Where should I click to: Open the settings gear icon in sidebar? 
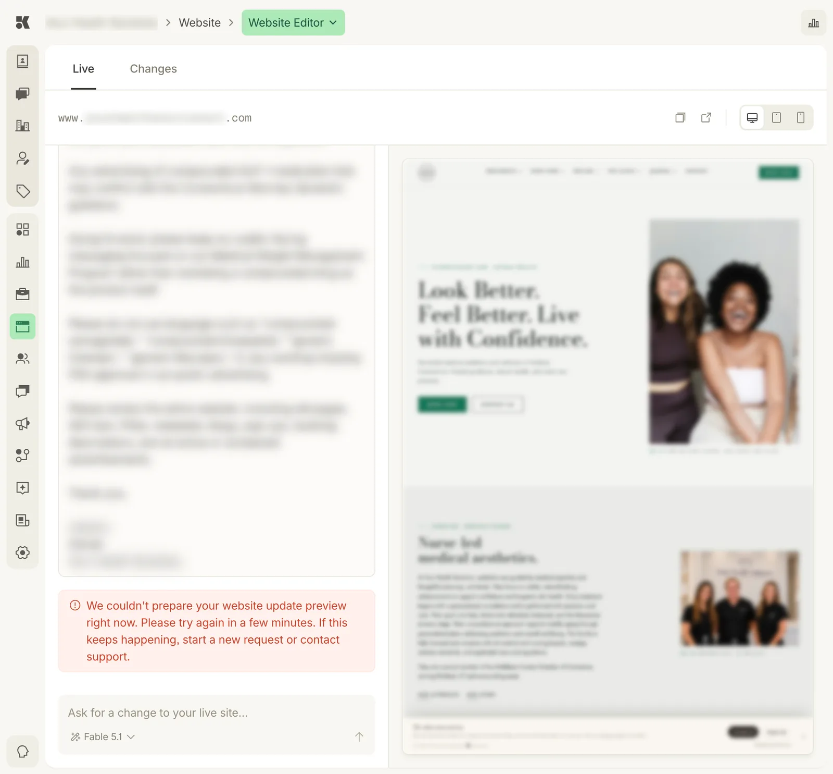point(22,552)
